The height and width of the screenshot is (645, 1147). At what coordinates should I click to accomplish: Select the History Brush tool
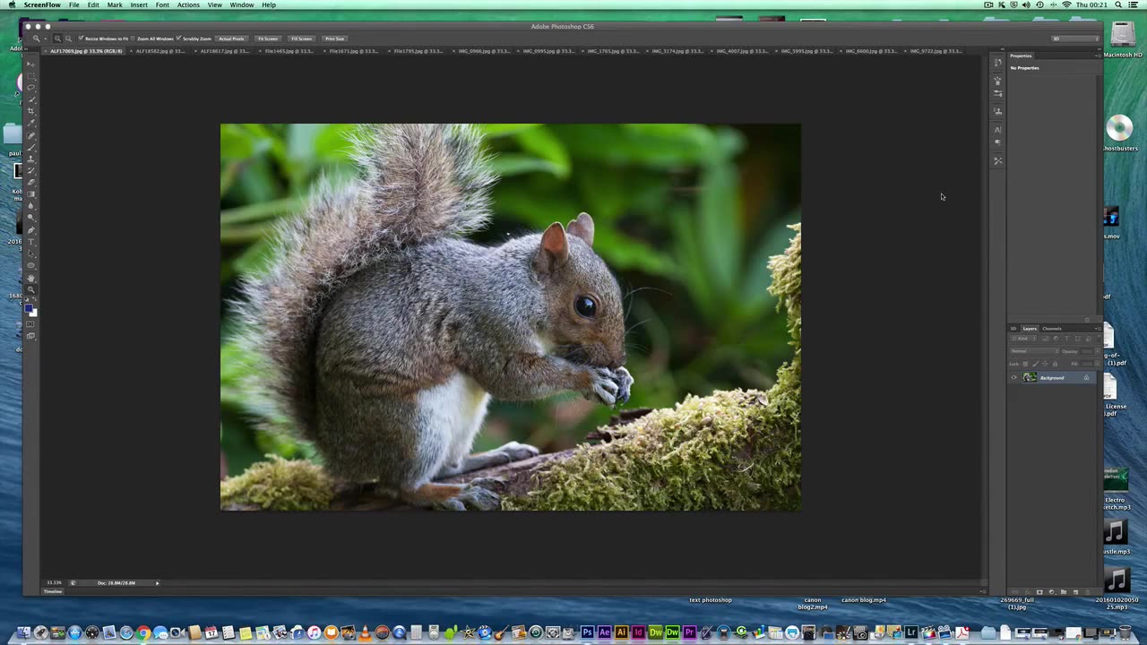pos(30,169)
